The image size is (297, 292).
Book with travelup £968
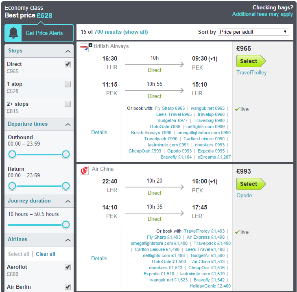211,114
